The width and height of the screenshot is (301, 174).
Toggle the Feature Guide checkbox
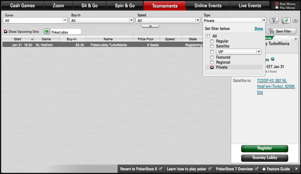point(264,169)
